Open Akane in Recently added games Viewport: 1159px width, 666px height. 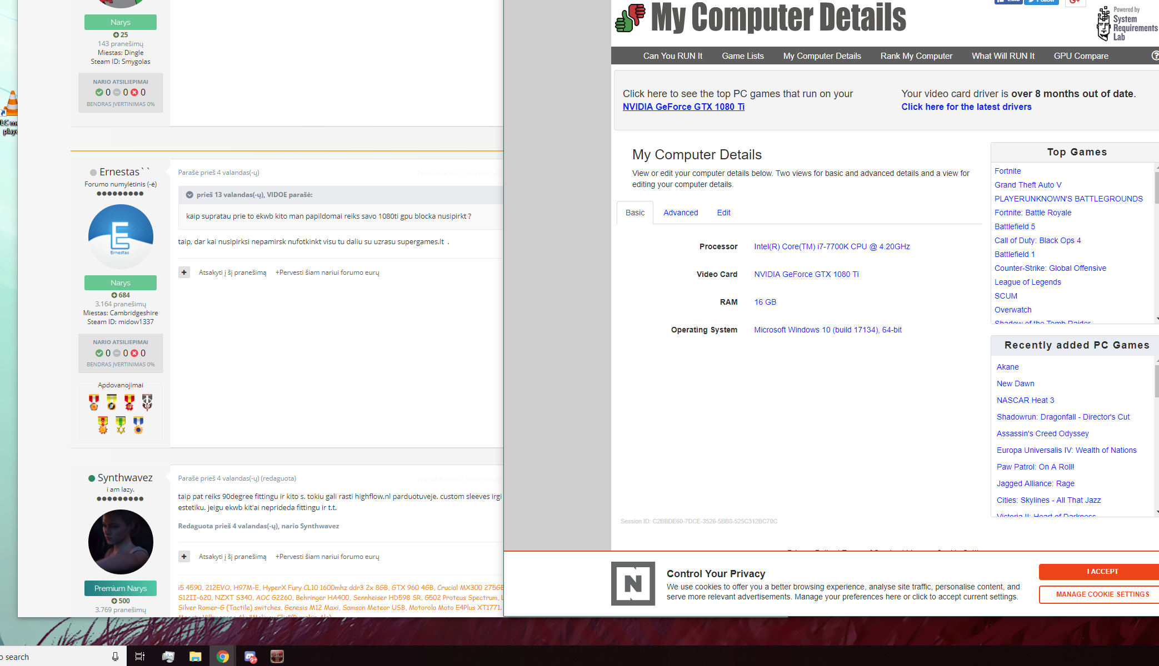coord(1007,367)
